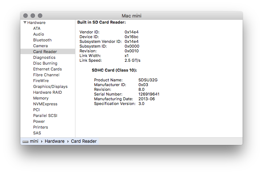
Task: Click Product Name value SDSU32G
Action: click(x=148, y=80)
